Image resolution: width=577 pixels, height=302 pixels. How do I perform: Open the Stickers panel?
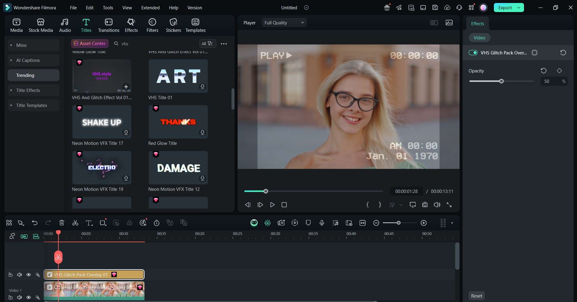click(x=173, y=25)
